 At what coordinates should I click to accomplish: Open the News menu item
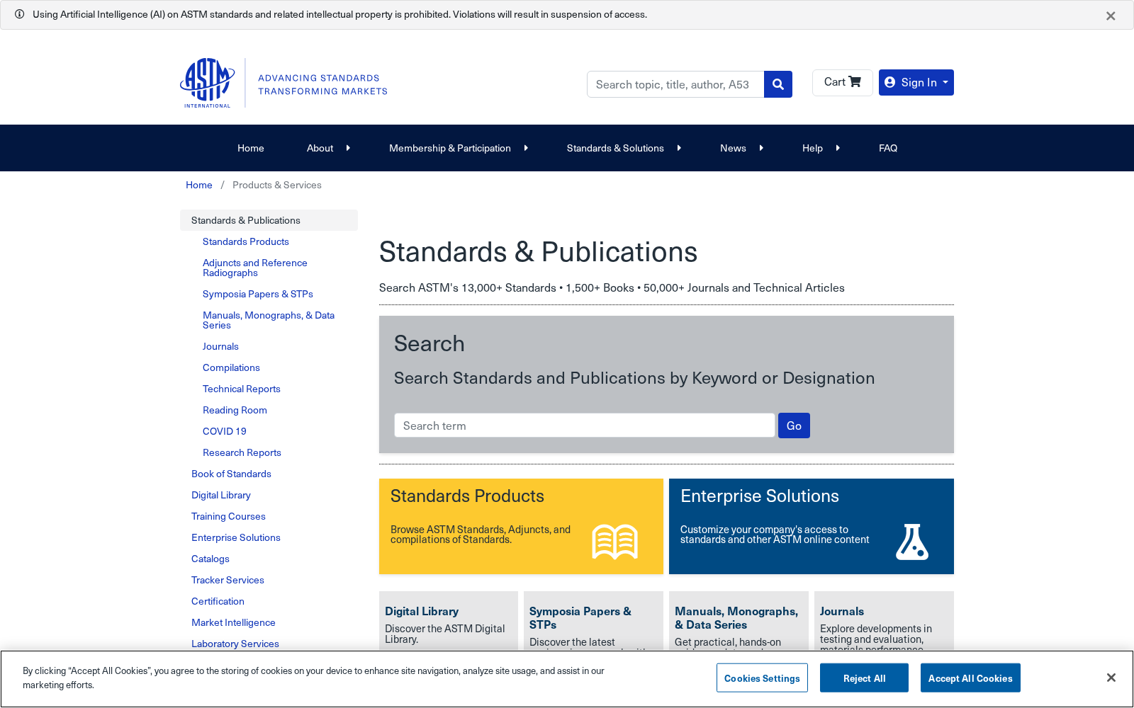[733, 148]
